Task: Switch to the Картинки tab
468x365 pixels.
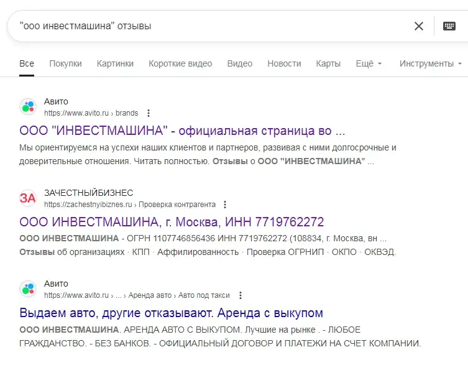Action: coord(115,63)
